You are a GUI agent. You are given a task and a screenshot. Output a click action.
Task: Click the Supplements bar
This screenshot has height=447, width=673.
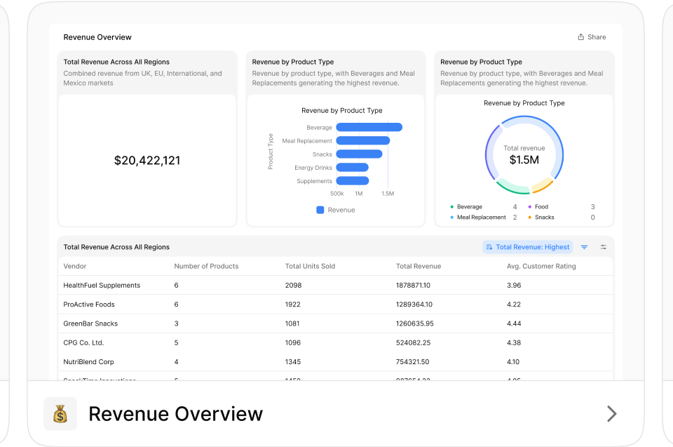pyautogui.click(x=353, y=180)
